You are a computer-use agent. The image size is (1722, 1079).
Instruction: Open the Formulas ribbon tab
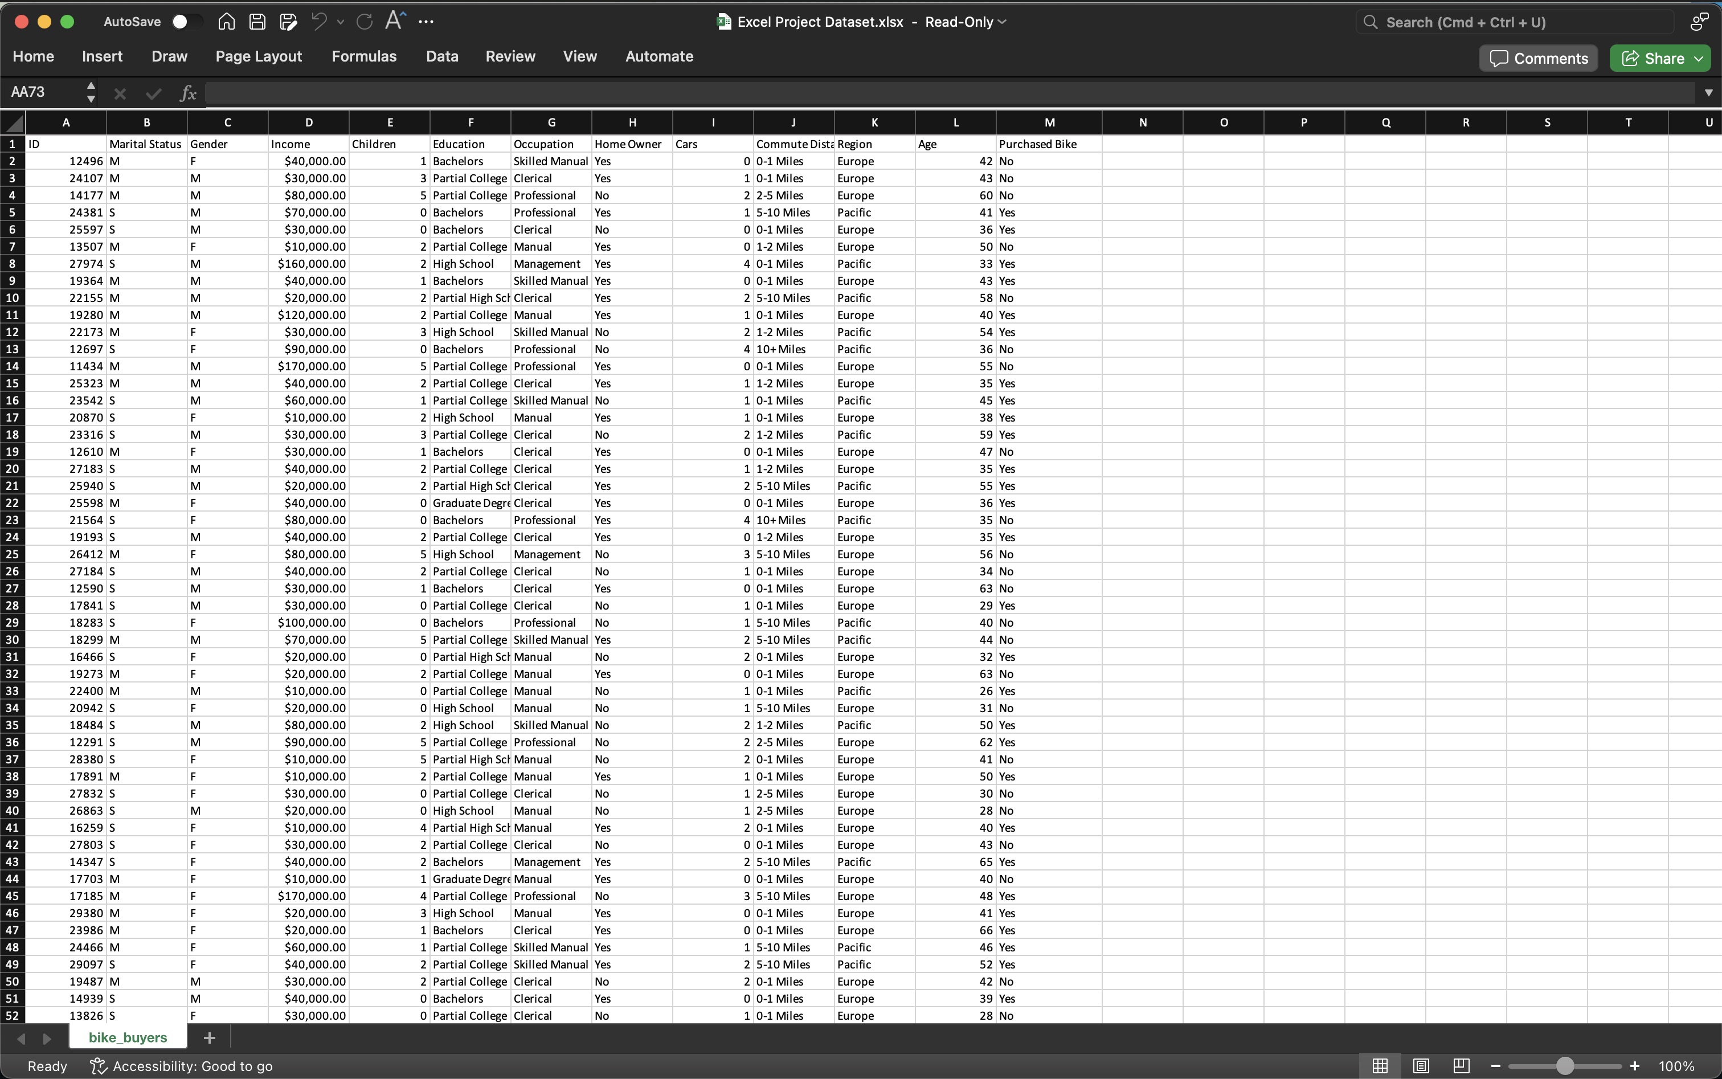tap(364, 56)
